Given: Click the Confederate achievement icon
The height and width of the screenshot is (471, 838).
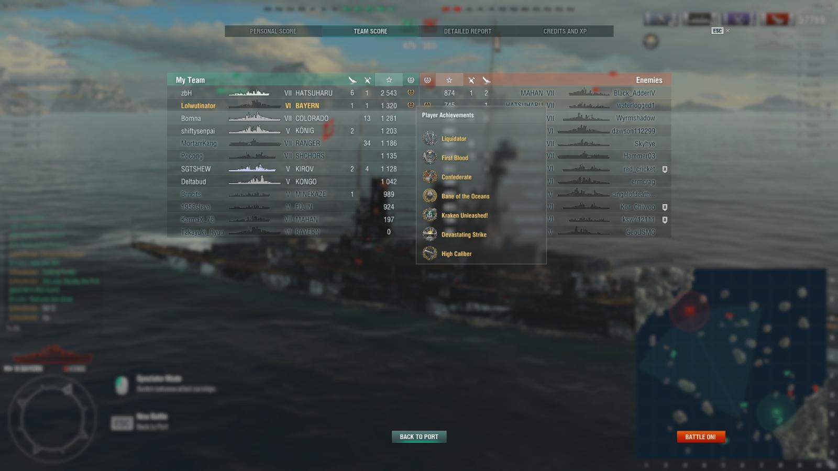Looking at the screenshot, I should click(430, 177).
